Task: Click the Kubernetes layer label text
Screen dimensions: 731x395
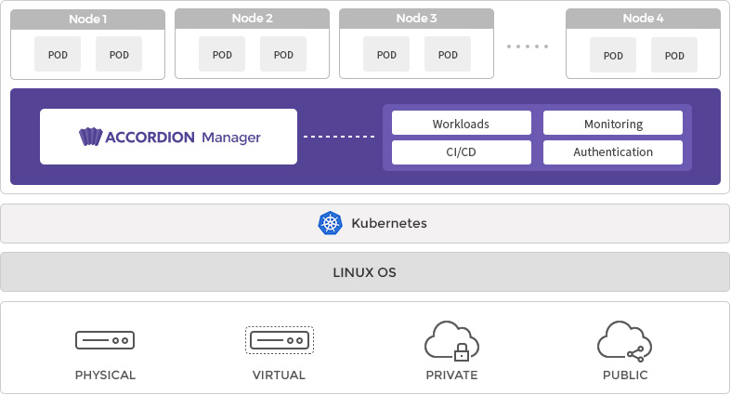Action: (x=388, y=223)
